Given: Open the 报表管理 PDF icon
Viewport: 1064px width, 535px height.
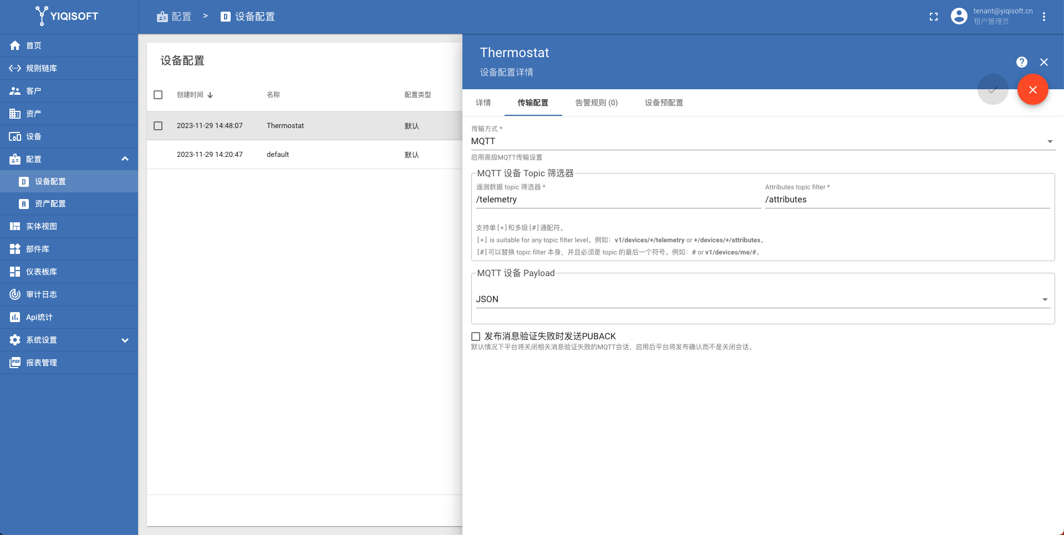Looking at the screenshot, I should tap(15, 363).
